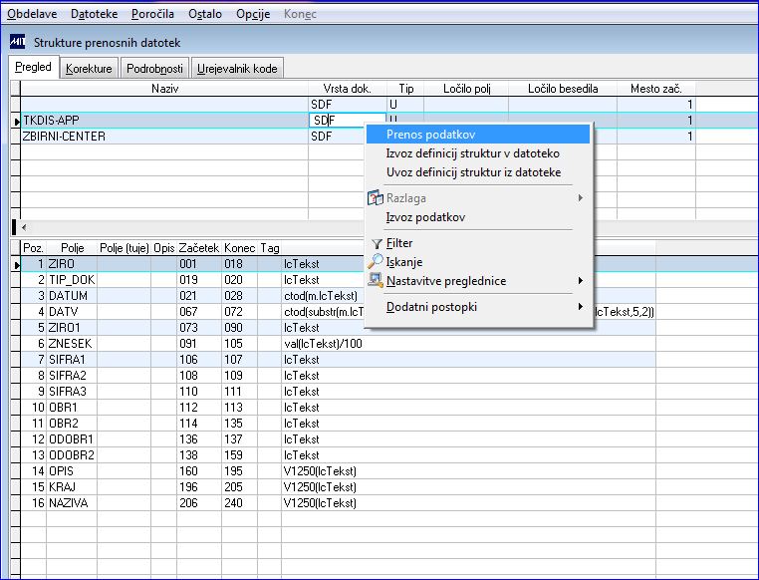Click the Konec menu item

coord(300,14)
